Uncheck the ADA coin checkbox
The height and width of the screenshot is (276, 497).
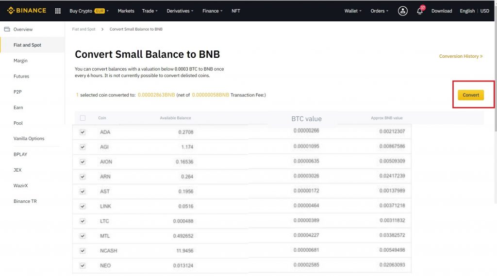tap(83, 132)
